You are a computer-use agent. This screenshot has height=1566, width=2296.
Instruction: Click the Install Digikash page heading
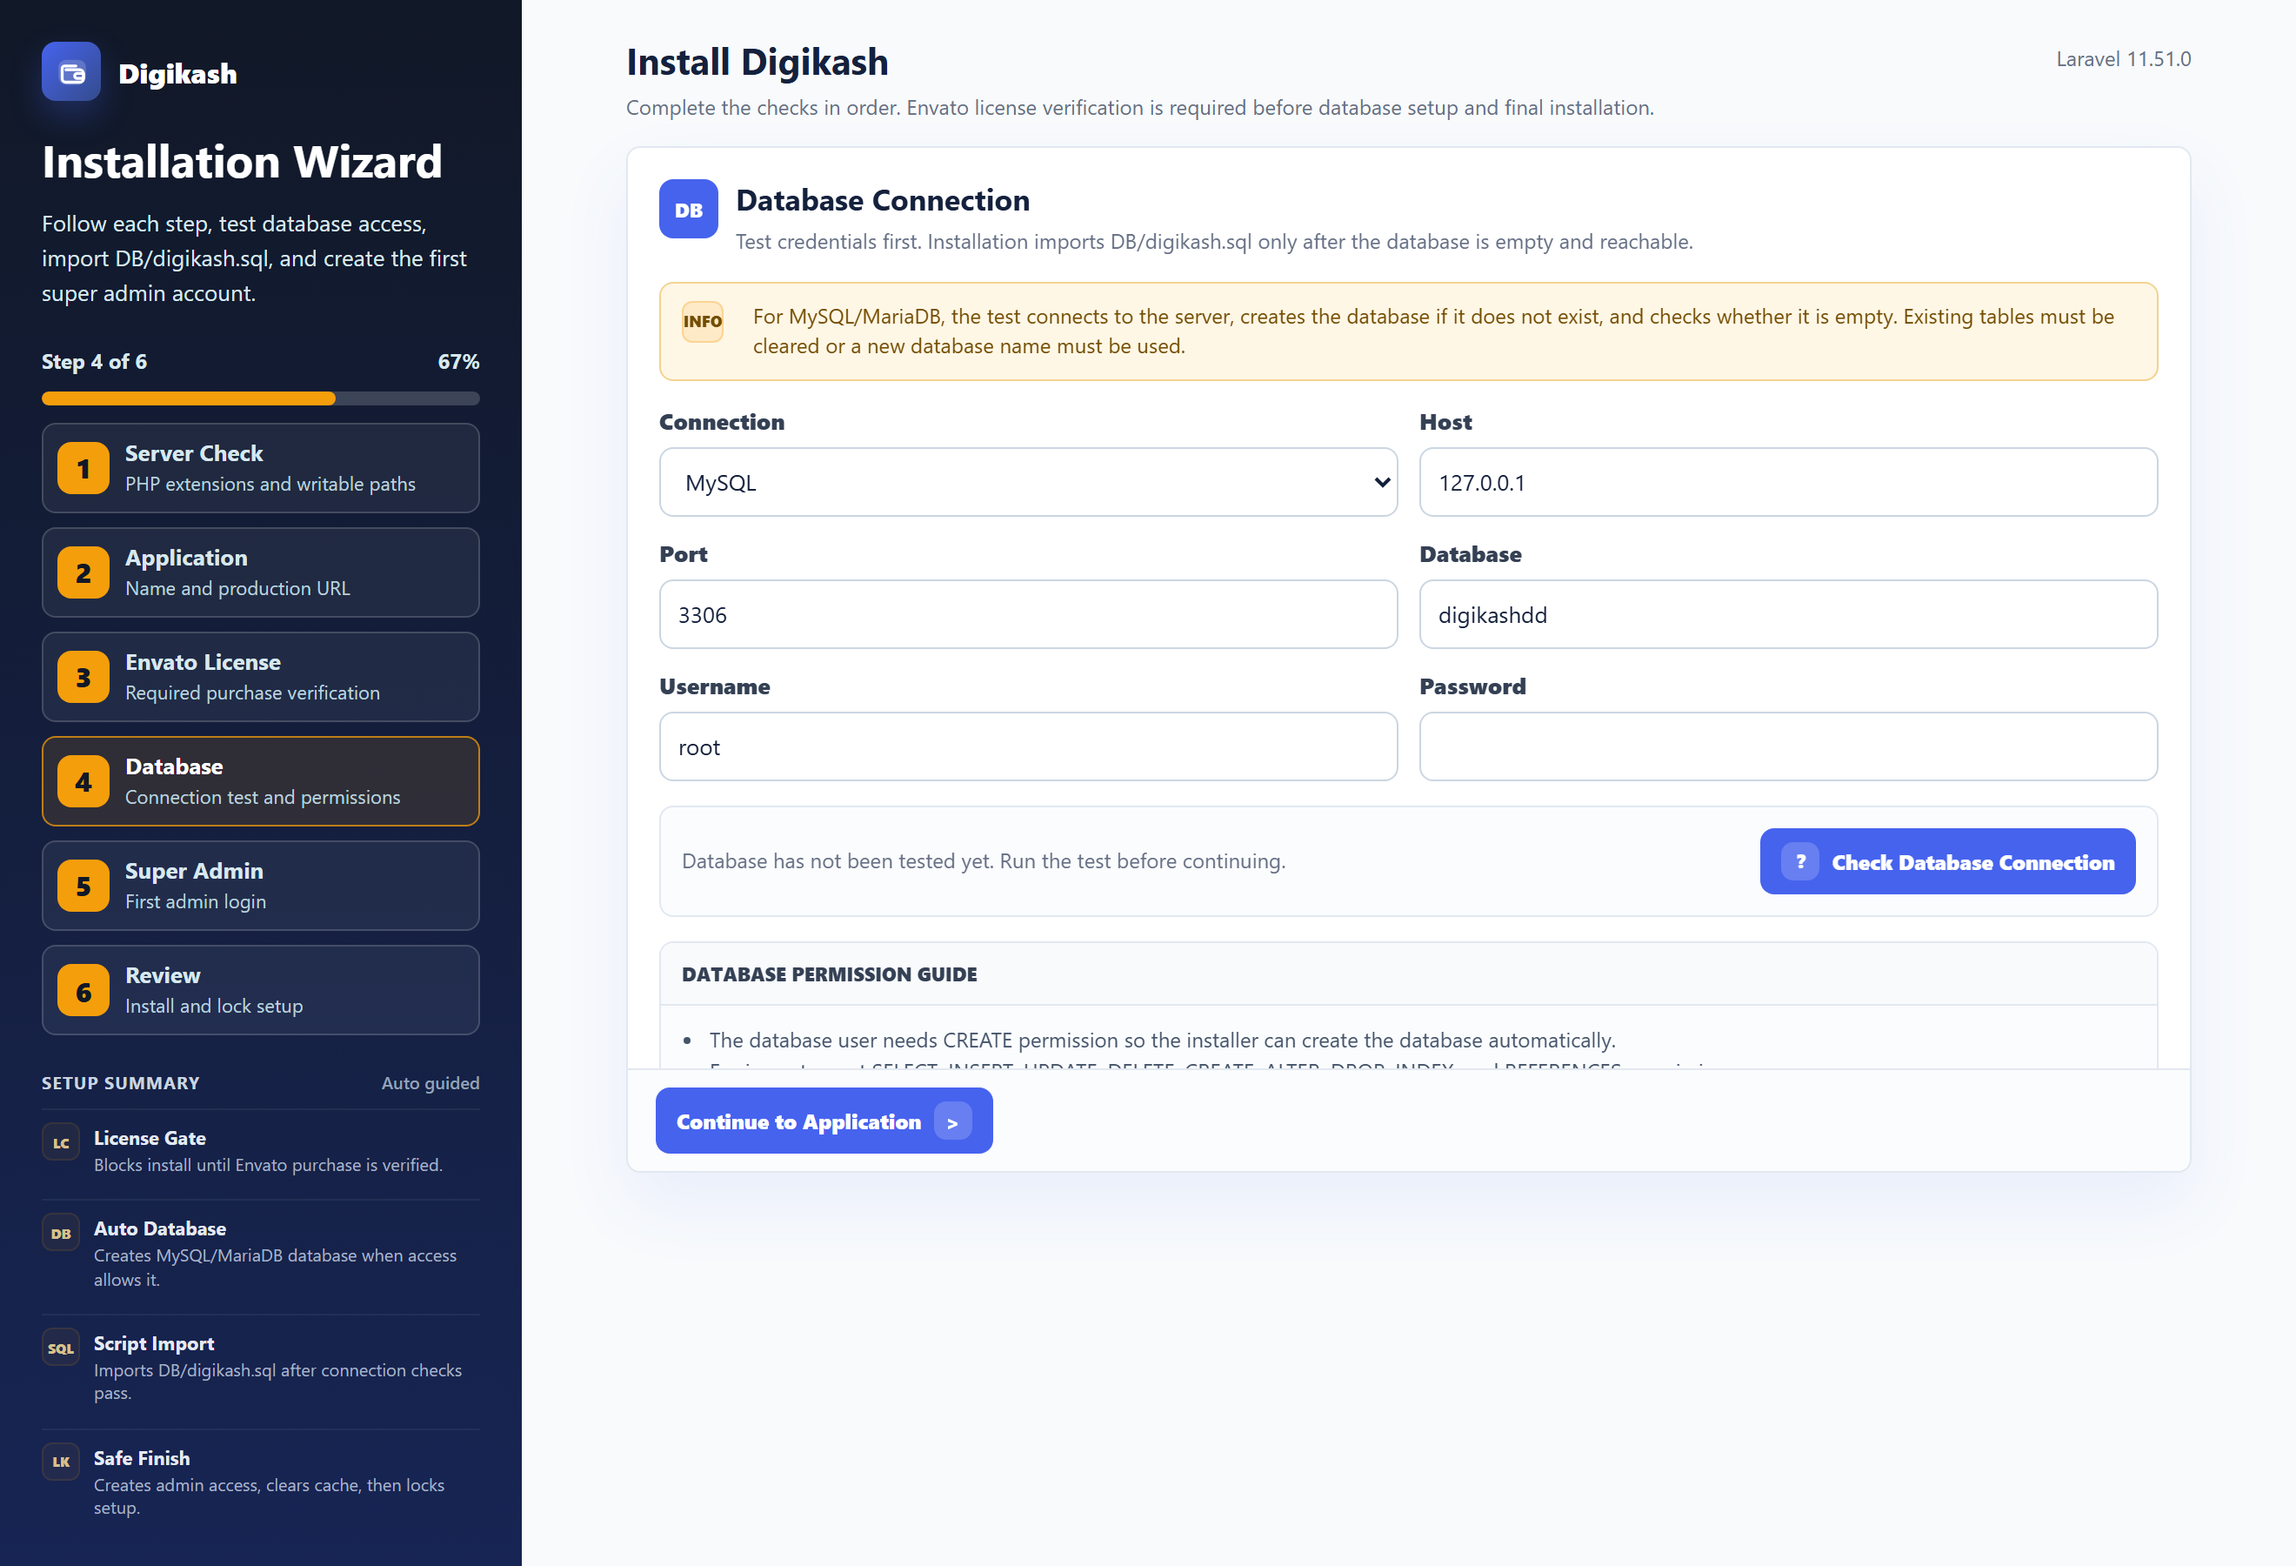click(758, 63)
